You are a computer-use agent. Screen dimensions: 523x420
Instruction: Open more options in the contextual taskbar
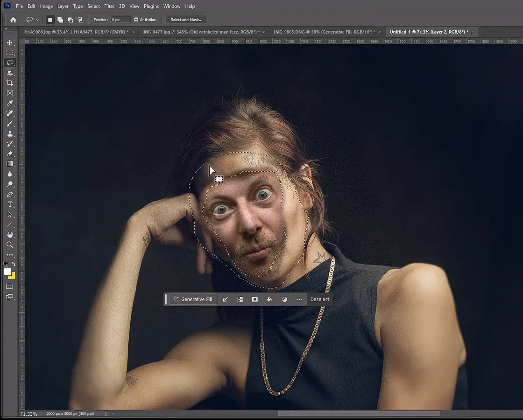299,299
